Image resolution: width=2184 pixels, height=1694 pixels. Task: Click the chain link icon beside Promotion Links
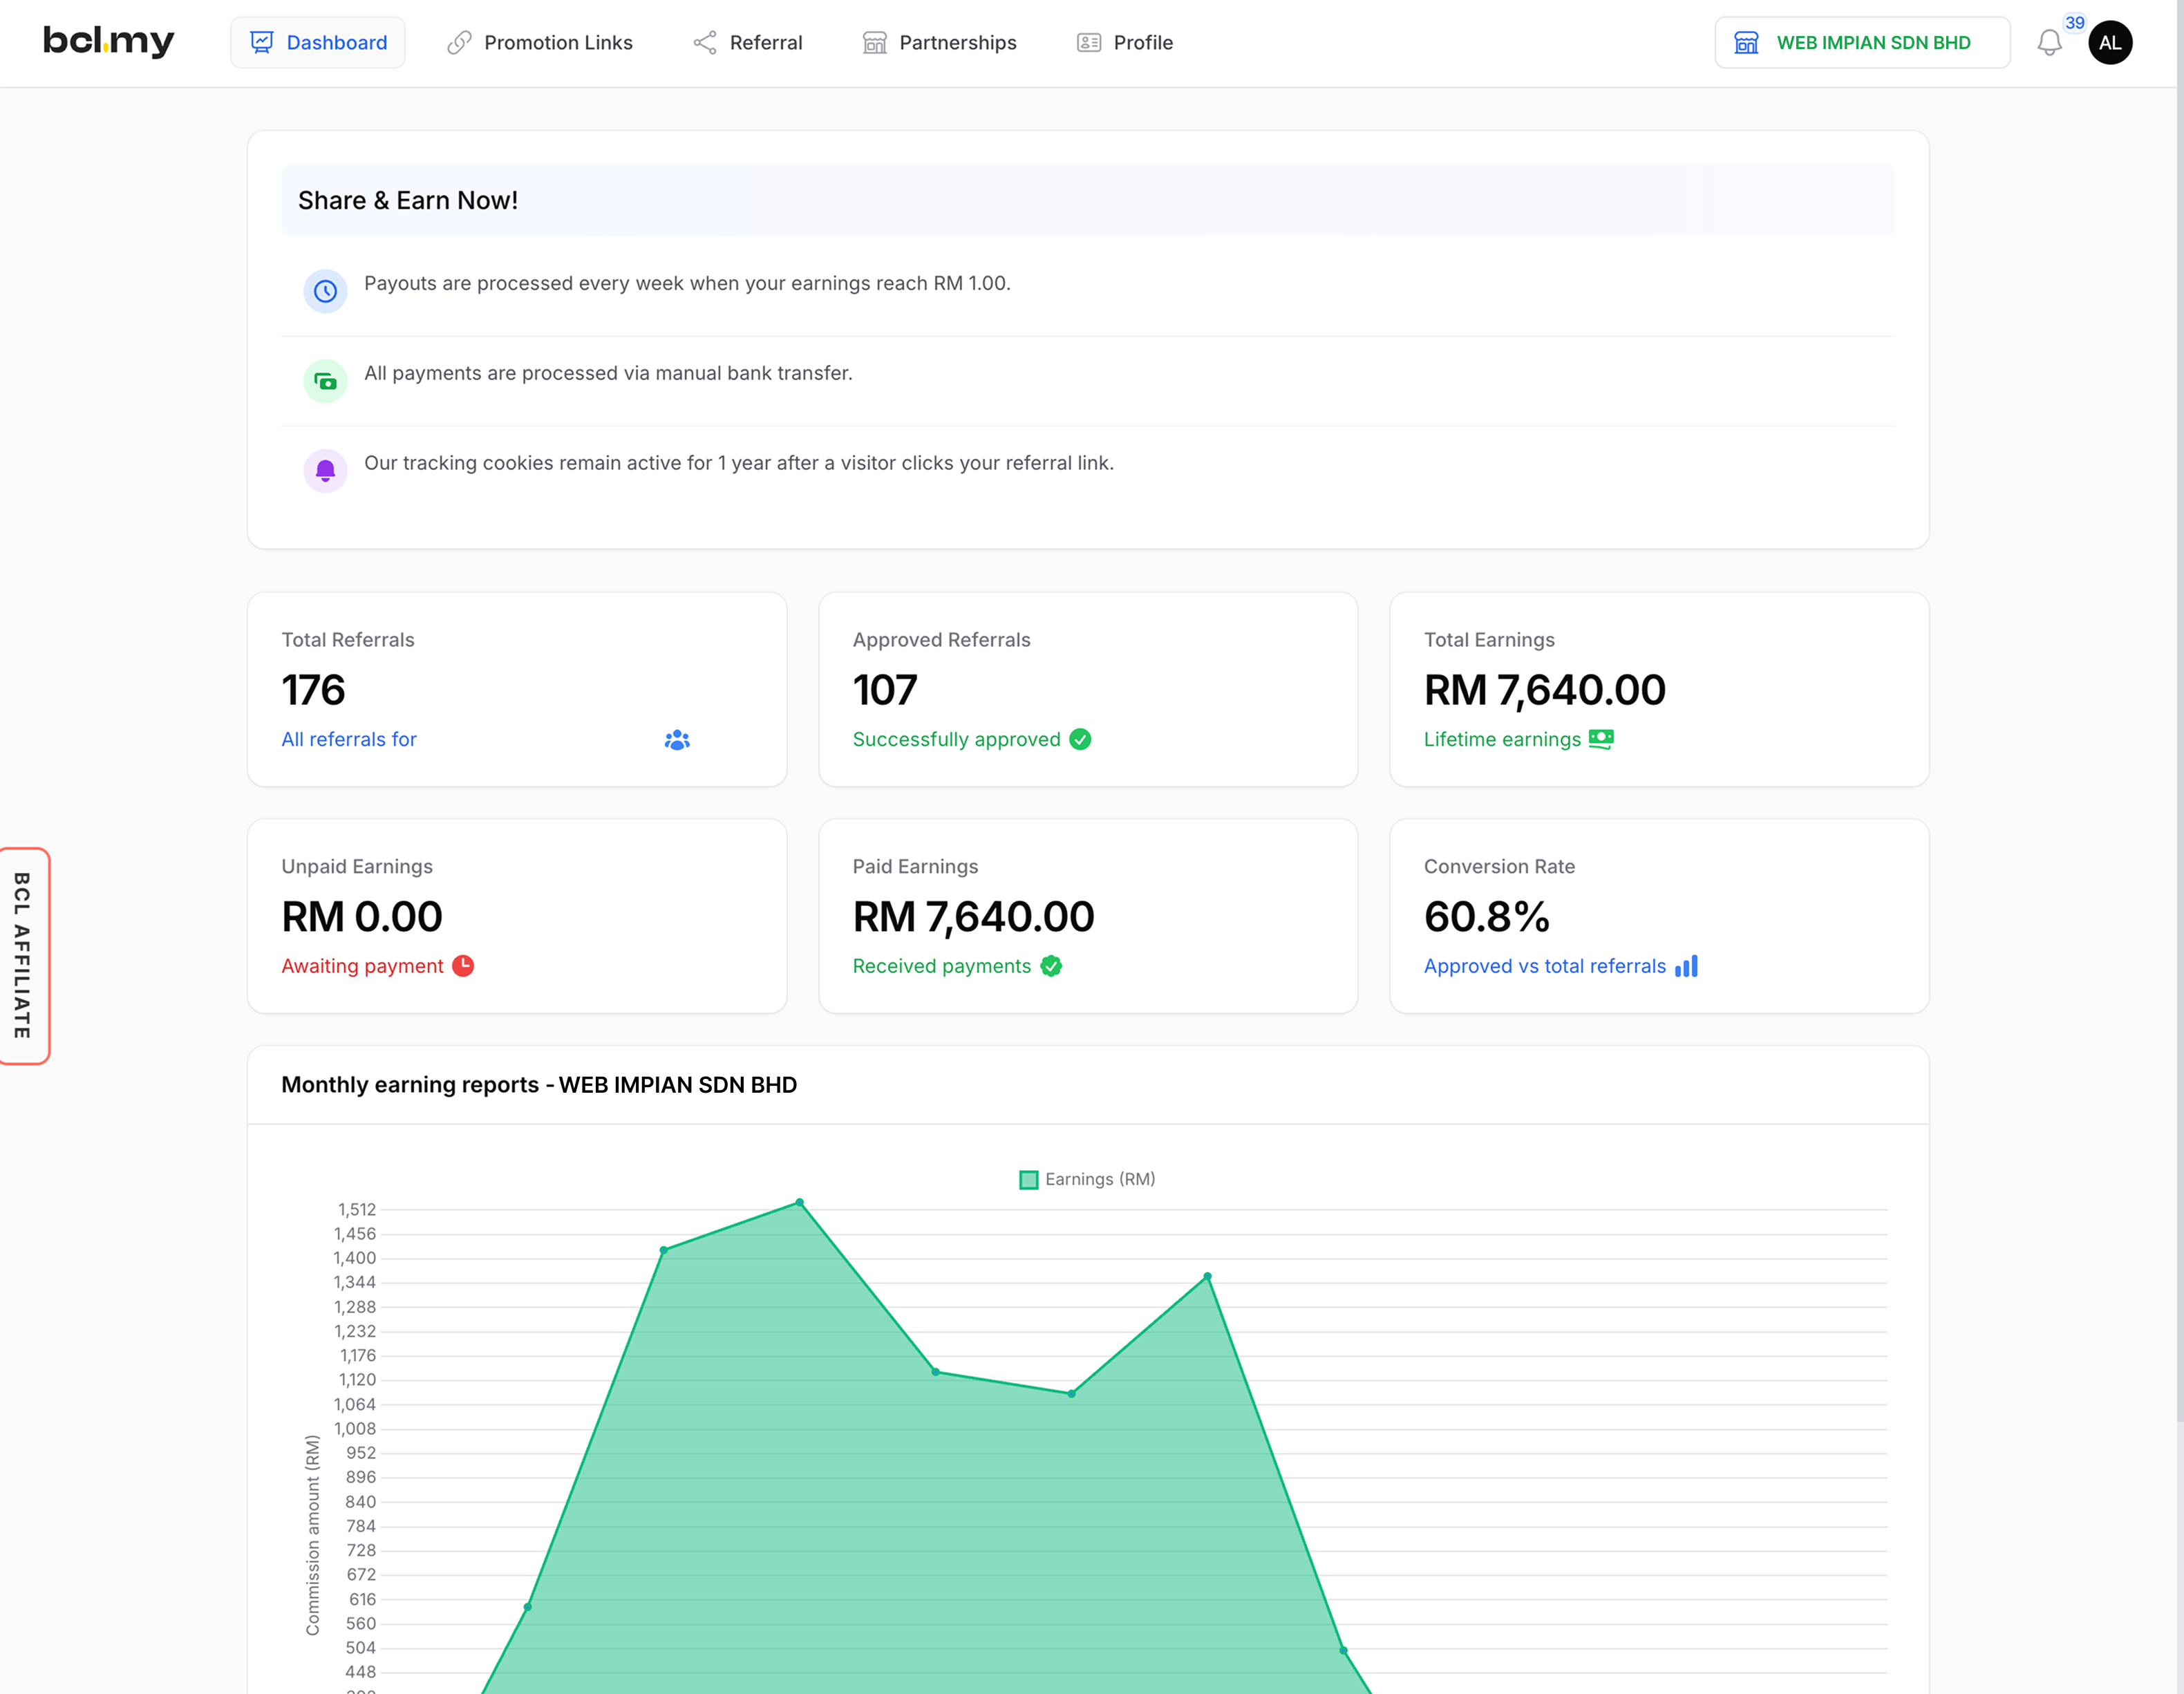tap(459, 42)
